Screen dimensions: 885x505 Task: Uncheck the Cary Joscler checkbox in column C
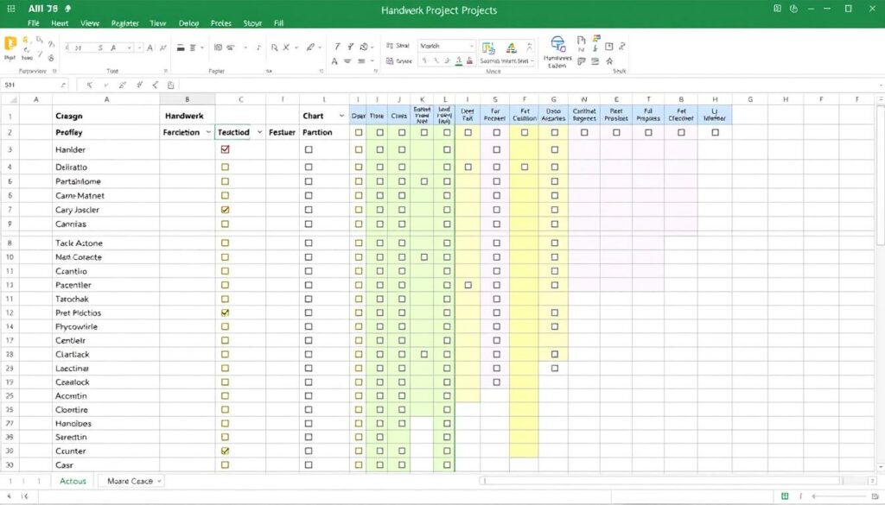tap(226, 210)
